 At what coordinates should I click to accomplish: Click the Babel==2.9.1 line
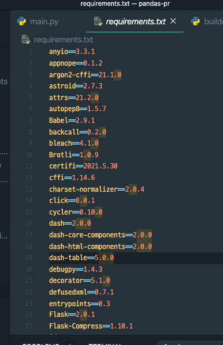coord(72,120)
